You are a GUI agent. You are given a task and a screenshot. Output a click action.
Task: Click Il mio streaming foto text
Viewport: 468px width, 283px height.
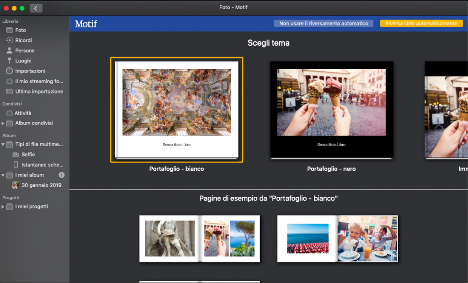tap(39, 81)
